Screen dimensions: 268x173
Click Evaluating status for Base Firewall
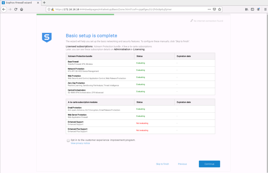tap(141, 63)
